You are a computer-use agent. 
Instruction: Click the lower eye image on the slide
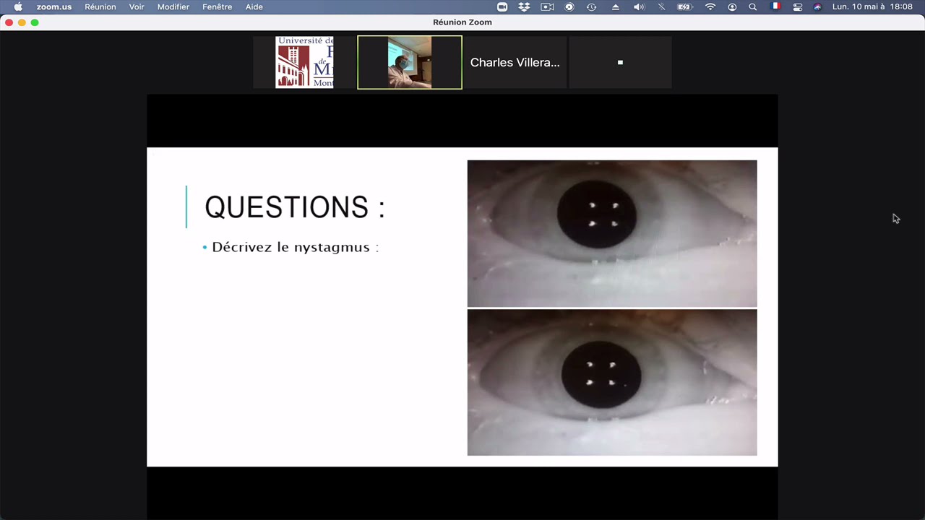pos(612,383)
